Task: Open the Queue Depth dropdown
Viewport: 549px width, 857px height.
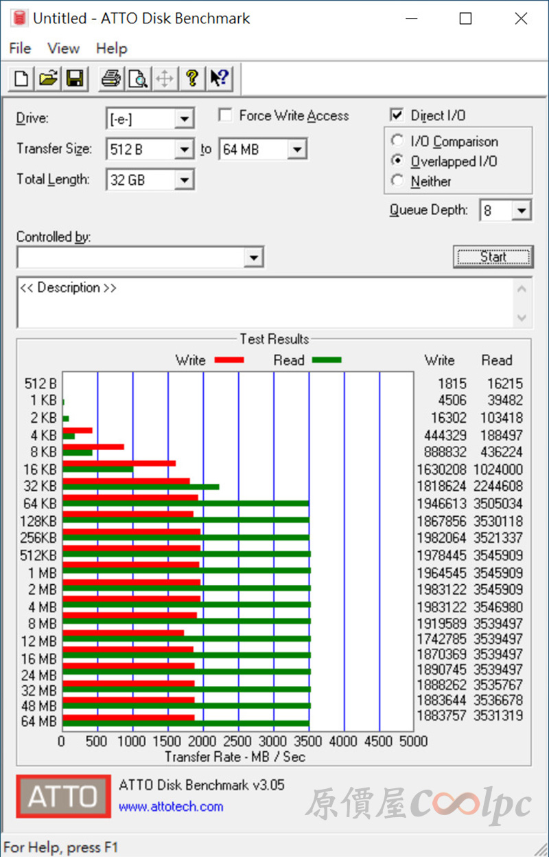Action: 522,210
